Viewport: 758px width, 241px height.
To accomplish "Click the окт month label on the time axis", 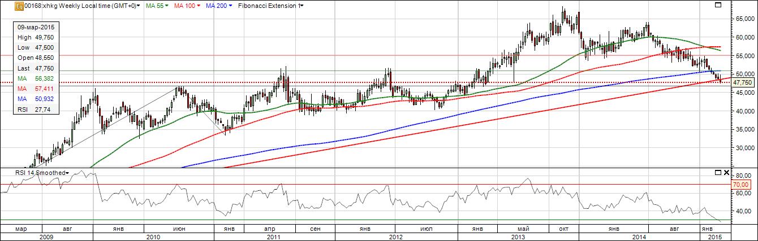I will [562, 229].
